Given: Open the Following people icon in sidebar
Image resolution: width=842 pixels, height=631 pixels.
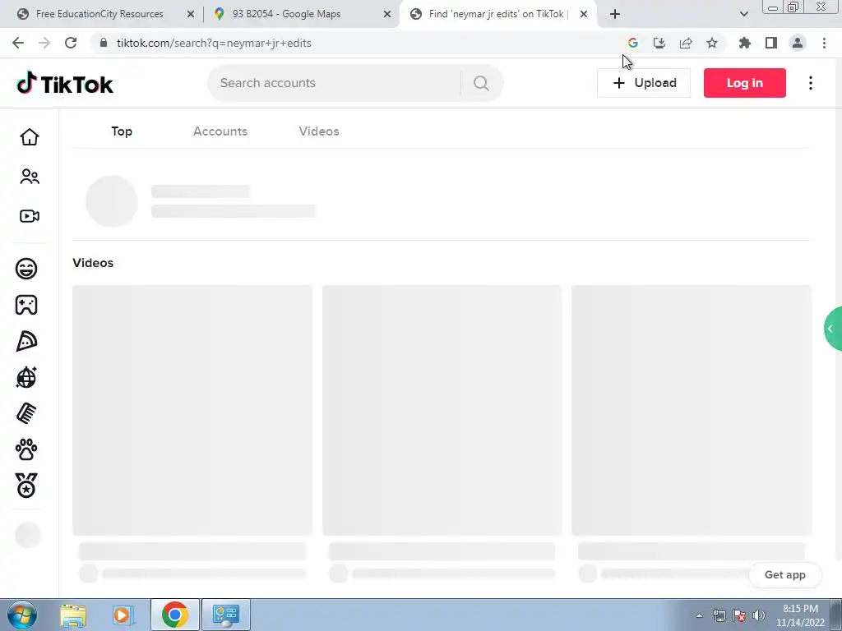Looking at the screenshot, I should tap(30, 177).
